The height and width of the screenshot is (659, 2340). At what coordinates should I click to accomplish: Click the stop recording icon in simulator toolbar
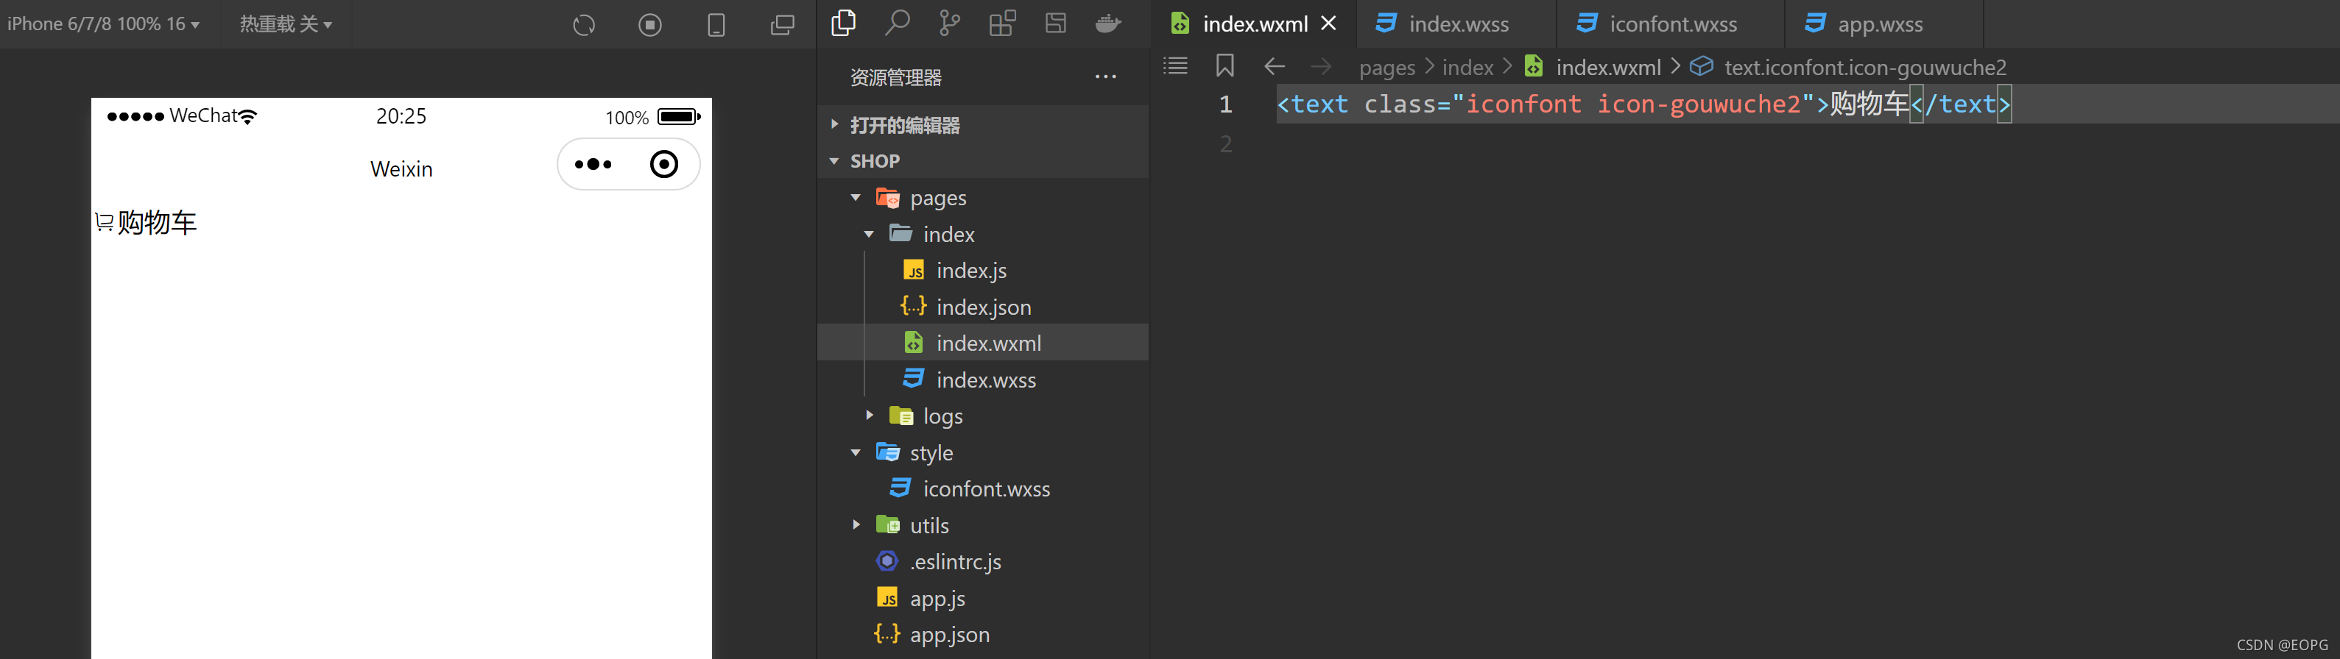649,24
